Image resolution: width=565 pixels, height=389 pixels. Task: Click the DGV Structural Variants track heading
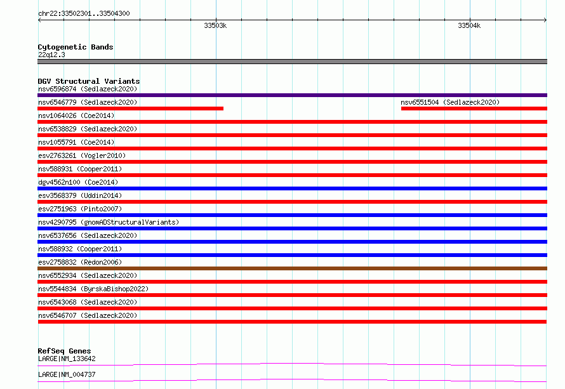click(x=89, y=81)
